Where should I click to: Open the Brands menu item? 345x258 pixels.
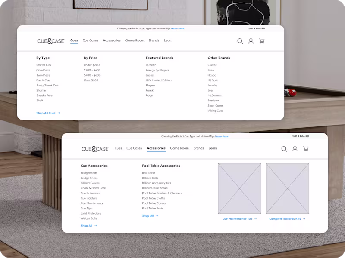(154, 40)
